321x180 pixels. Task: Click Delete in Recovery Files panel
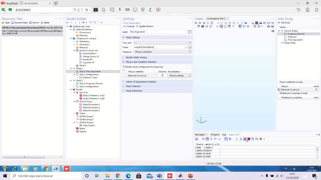pyautogui.click(x=45, y=22)
